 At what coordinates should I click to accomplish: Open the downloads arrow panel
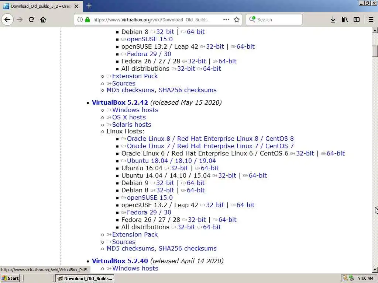[x=333, y=20]
